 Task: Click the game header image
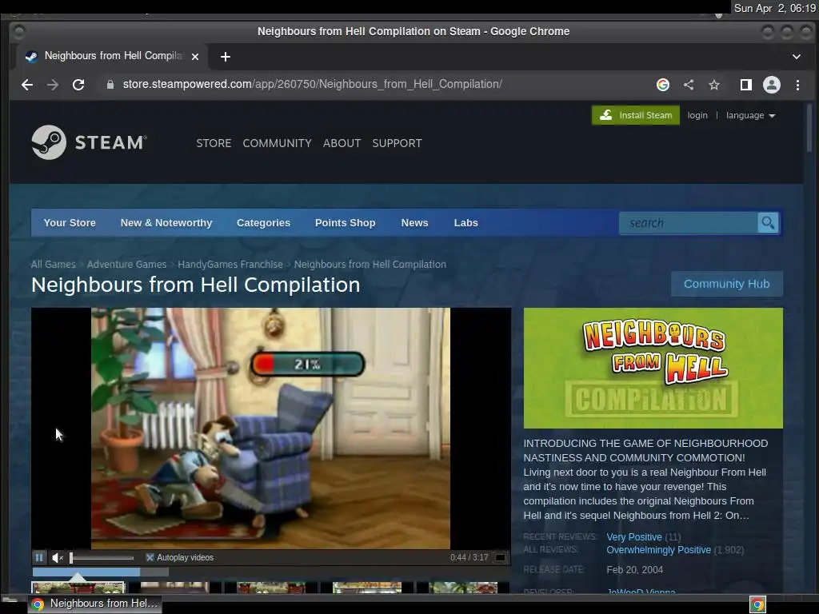click(653, 368)
